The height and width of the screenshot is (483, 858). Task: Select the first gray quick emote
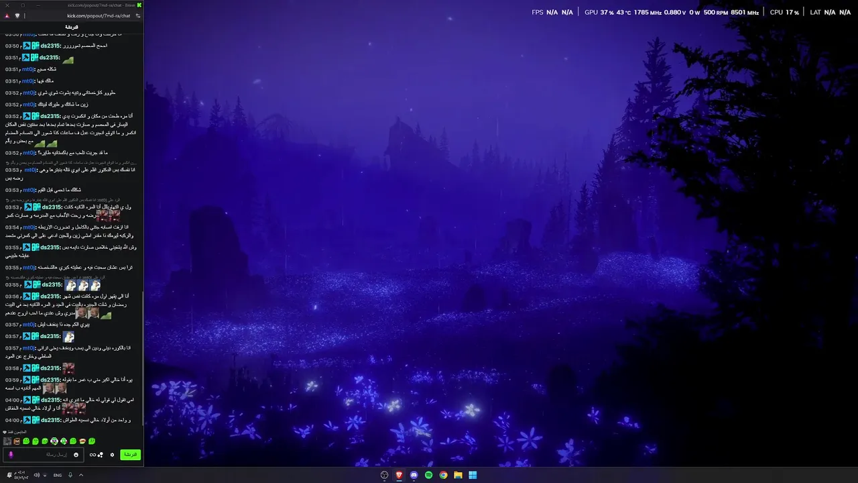click(7, 441)
